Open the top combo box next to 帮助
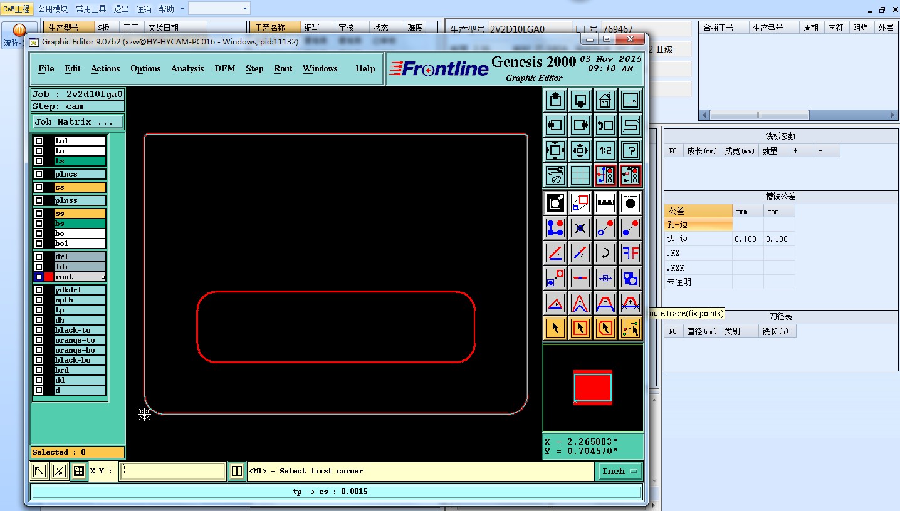The height and width of the screenshot is (511, 900). tap(219, 8)
